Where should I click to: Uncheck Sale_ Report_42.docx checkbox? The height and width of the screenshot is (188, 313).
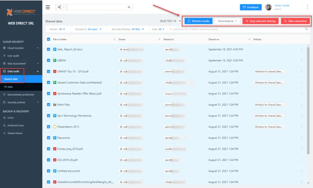[49, 49]
